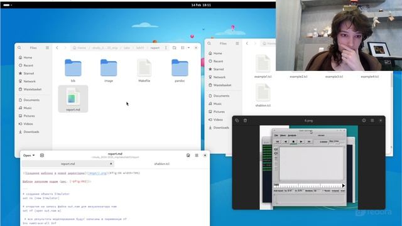This screenshot has width=402, height=226.
Task: Open main menu in 6.png image viewer
Action: click(372, 121)
